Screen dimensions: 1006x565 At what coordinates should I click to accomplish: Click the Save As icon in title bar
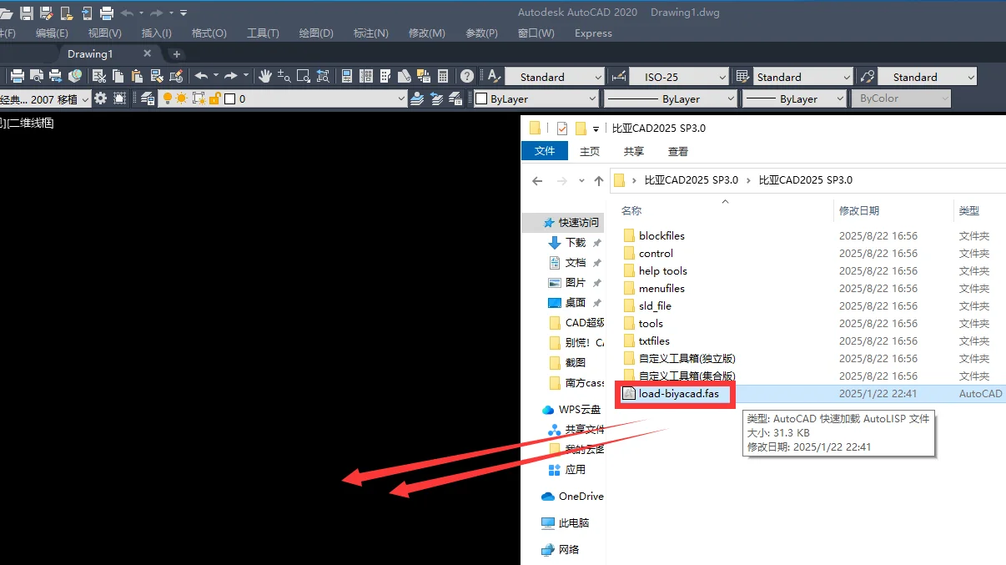[x=47, y=13]
